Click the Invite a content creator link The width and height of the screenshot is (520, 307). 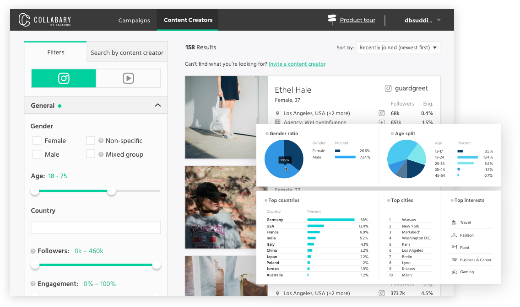click(x=297, y=64)
